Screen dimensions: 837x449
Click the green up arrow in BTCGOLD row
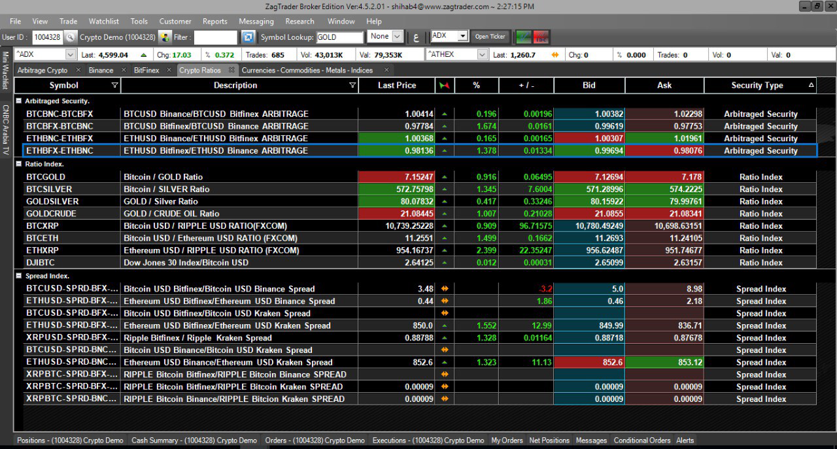pyautogui.click(x=445, y=177)
